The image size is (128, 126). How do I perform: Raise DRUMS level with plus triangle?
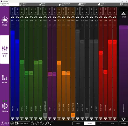(12, 17)
